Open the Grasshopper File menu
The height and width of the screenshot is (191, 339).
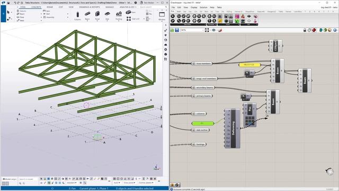(173, 7)
